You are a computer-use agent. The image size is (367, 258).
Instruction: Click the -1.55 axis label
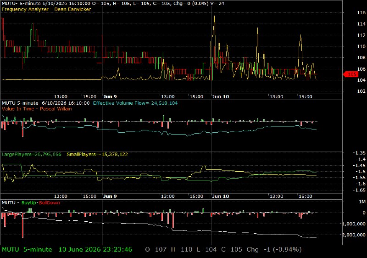pyautogui.click(x=359, y=178)
